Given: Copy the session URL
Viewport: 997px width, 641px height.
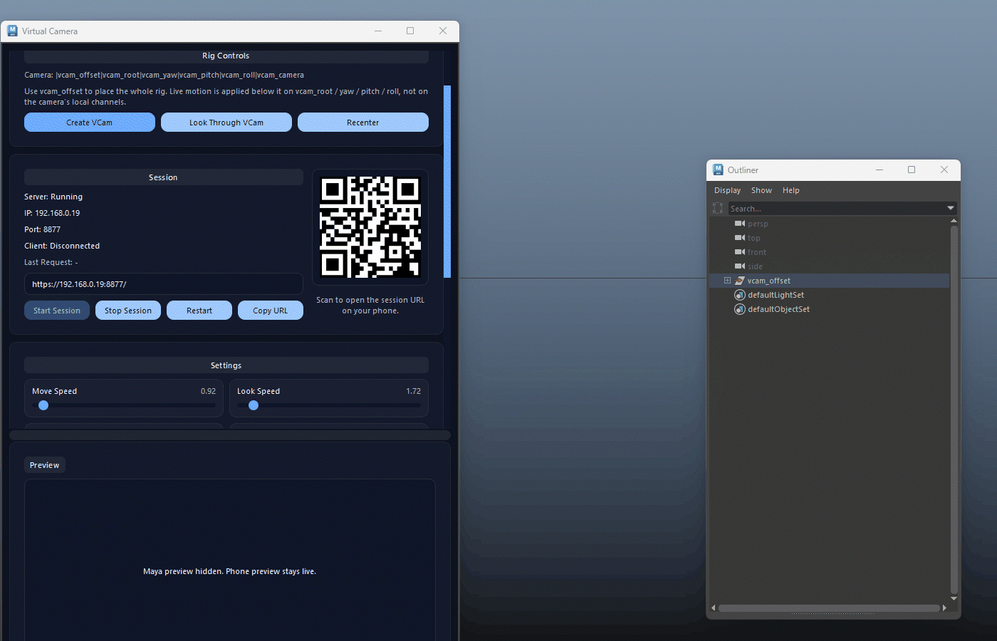Looking at the screenshot, I should (271, 311).
